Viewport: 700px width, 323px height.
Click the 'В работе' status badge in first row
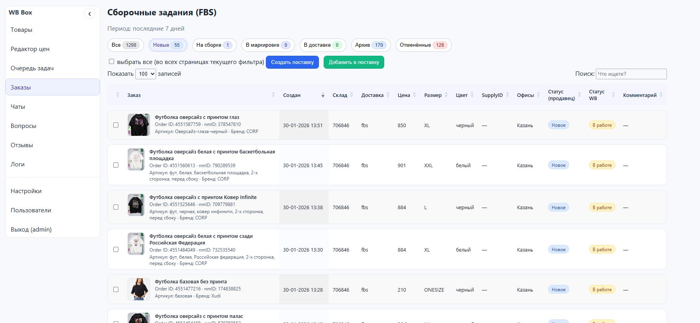coord(602,125)
